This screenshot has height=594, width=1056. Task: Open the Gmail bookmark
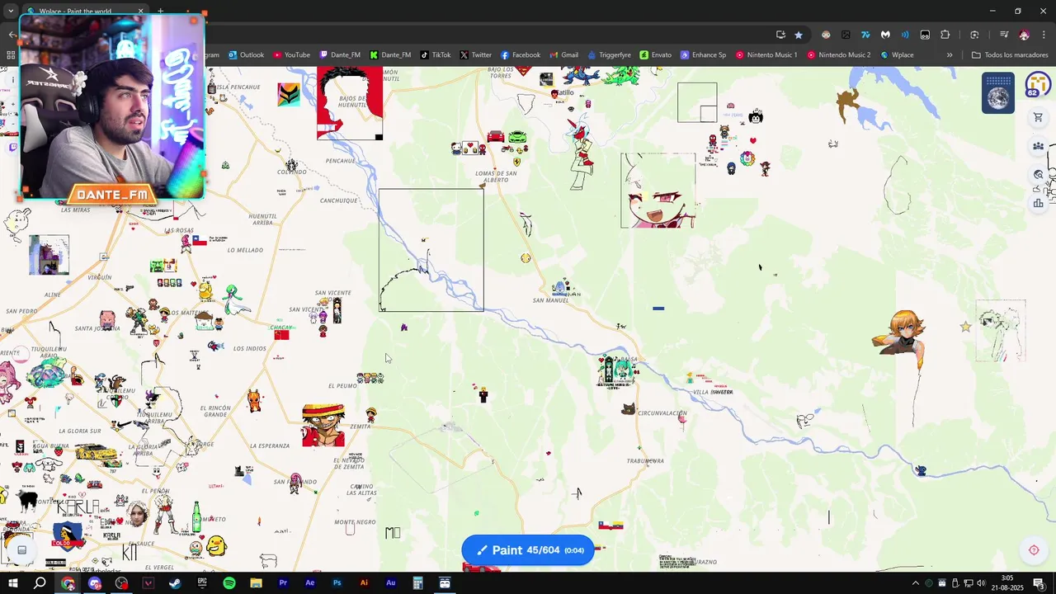pos(563,55)
